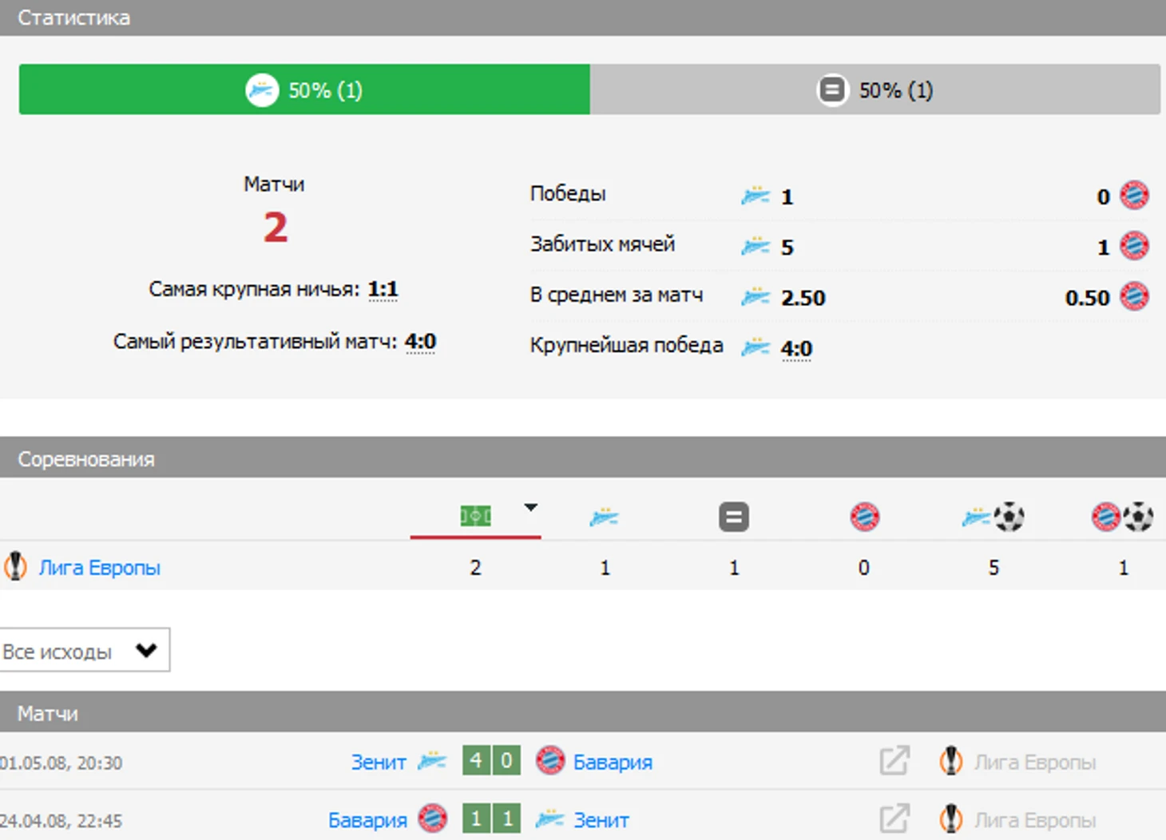Click the draws equals-sign column icon
The width and height of the screenshot is (1166, 840).
734,517
